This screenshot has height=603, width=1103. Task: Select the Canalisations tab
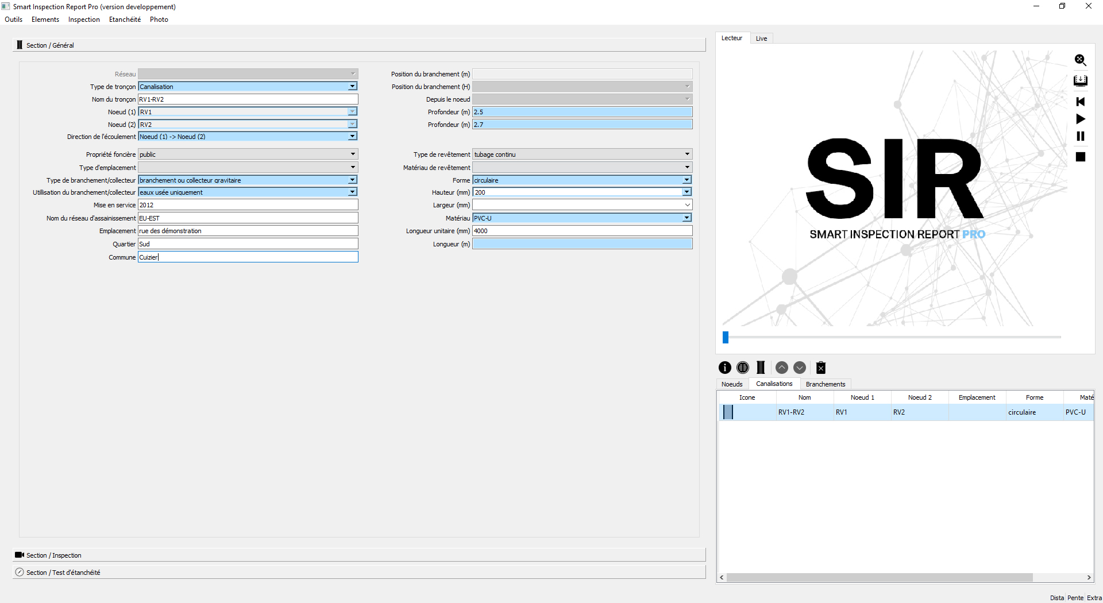(x=774, y=384)
